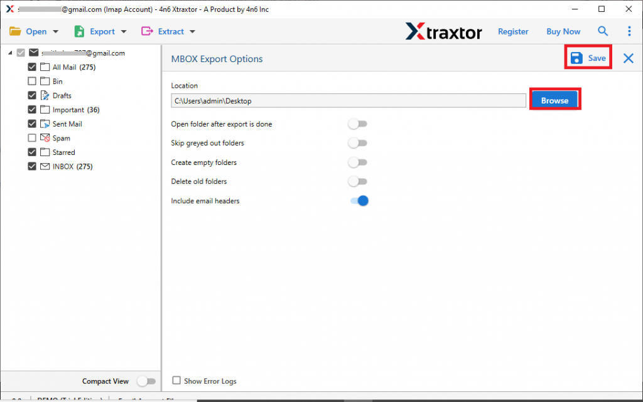
Task: Click the envelope icon beside Starred folder
Action: pos(43,152)
